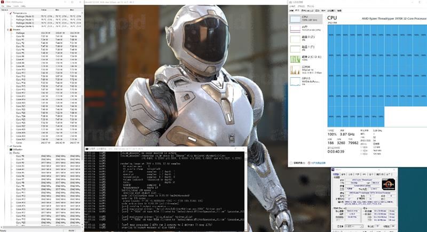Select the Memory item in performance sidebar
The image size is (427, 232).
(x=306, y=29)
